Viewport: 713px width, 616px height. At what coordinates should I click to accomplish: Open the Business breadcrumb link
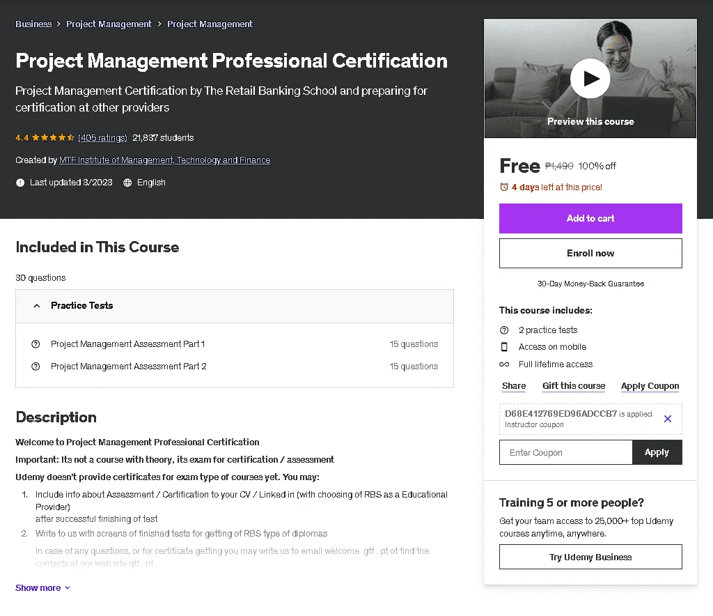pos(33,24)
